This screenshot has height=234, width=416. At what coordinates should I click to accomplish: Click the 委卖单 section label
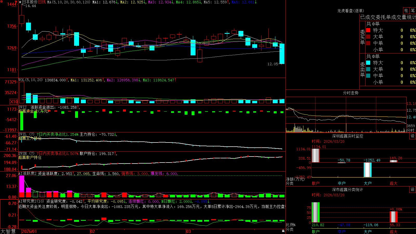362,69
